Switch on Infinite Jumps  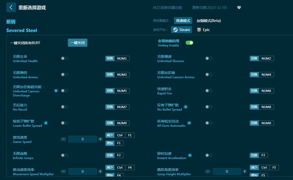coord(64,155)
